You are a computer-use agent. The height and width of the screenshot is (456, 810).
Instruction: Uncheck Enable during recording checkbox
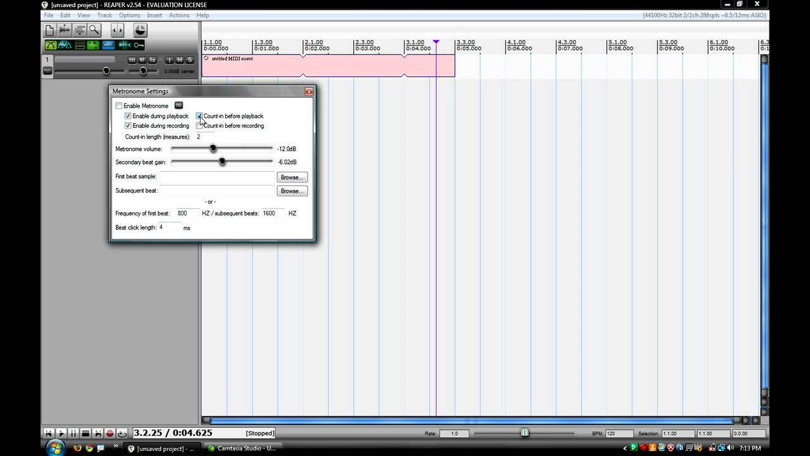[128, 125]
